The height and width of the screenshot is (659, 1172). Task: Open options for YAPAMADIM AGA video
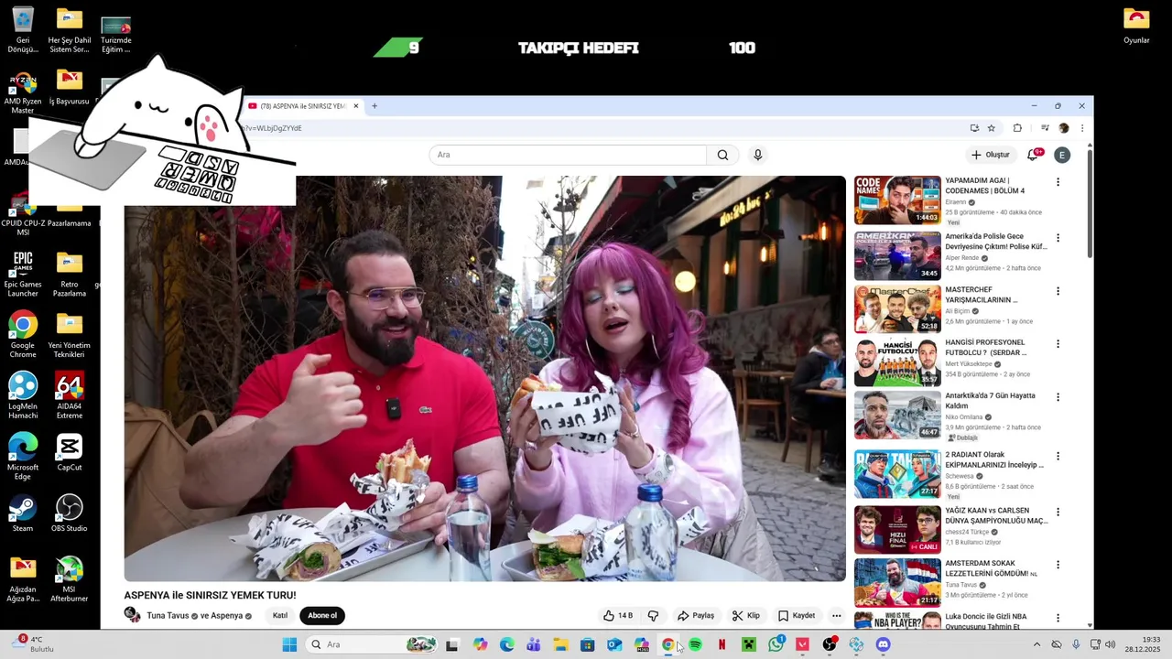[1058, 182]
